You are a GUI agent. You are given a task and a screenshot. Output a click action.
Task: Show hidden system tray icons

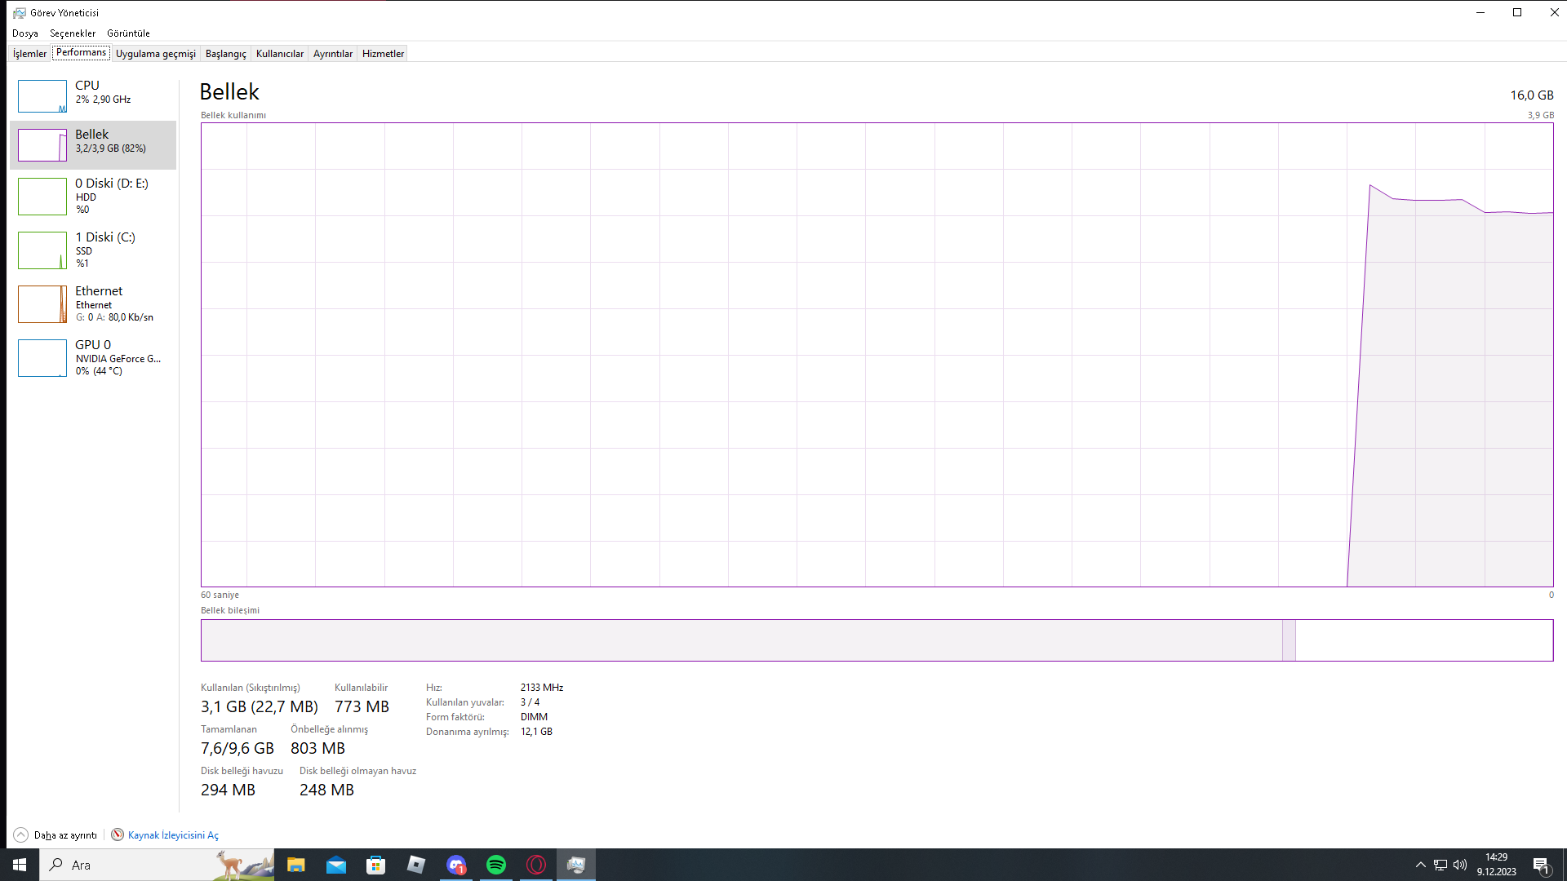point(1420,865)
